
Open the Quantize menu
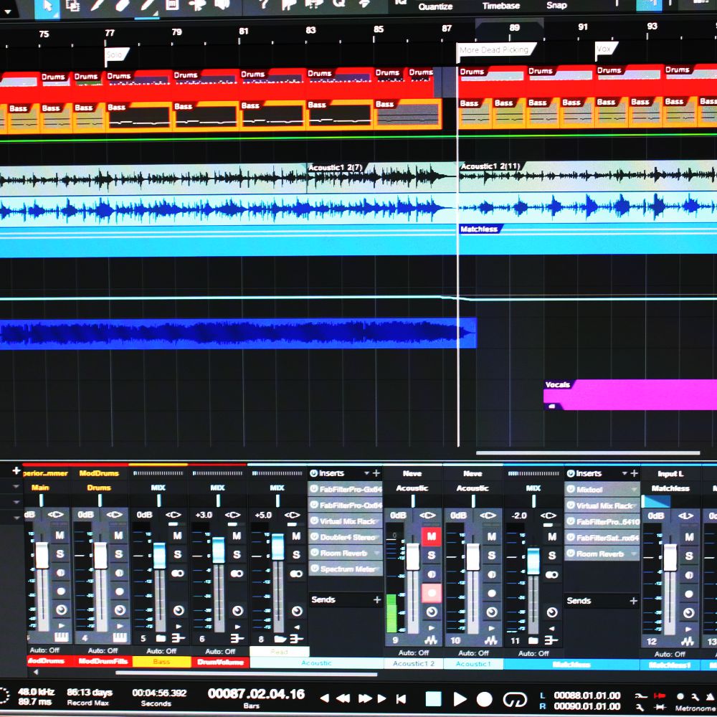(x=435, y=6)
